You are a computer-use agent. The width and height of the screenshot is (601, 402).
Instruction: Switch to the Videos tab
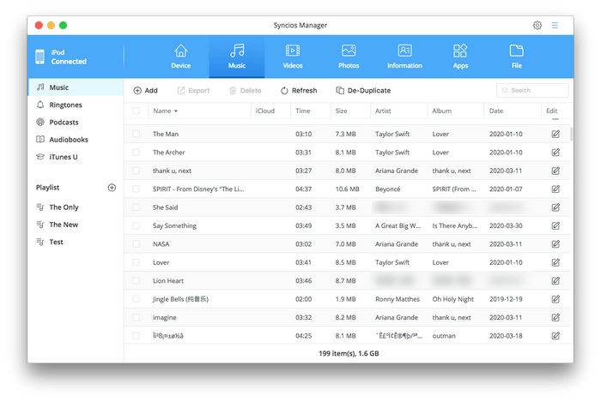point(293,57)
